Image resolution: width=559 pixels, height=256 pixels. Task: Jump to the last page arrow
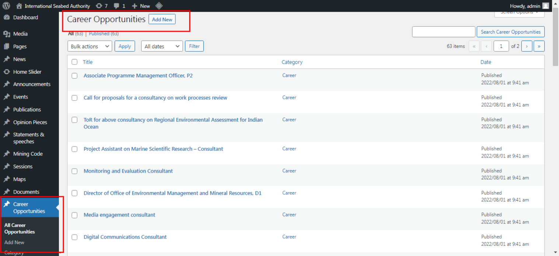[539, 46]
